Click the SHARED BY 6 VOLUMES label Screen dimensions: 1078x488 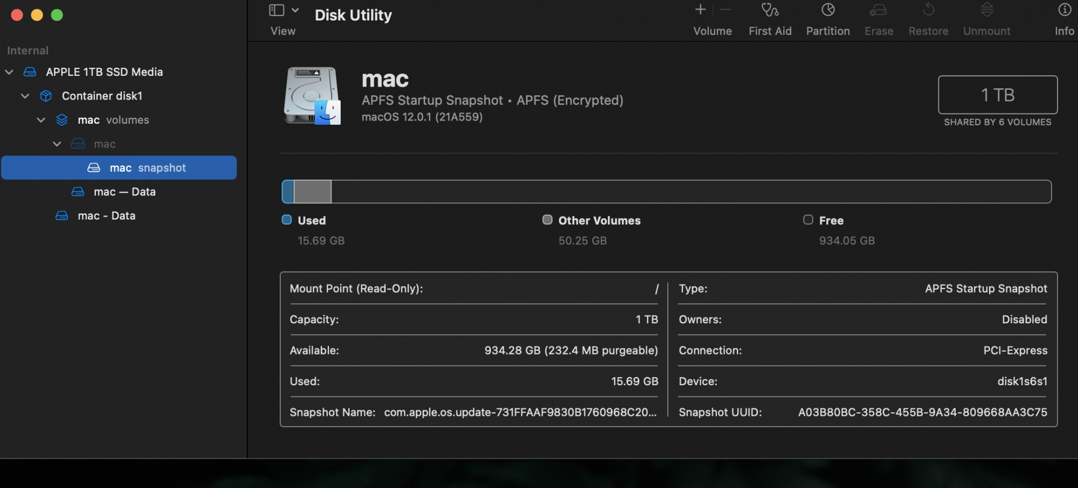click(998, 122)
